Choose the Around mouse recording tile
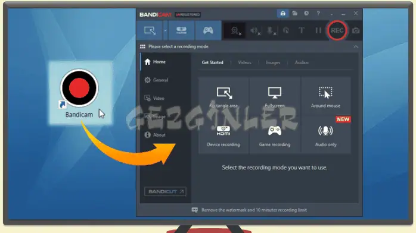This screenshot has width=416, height=233. [x=325, y=96]
